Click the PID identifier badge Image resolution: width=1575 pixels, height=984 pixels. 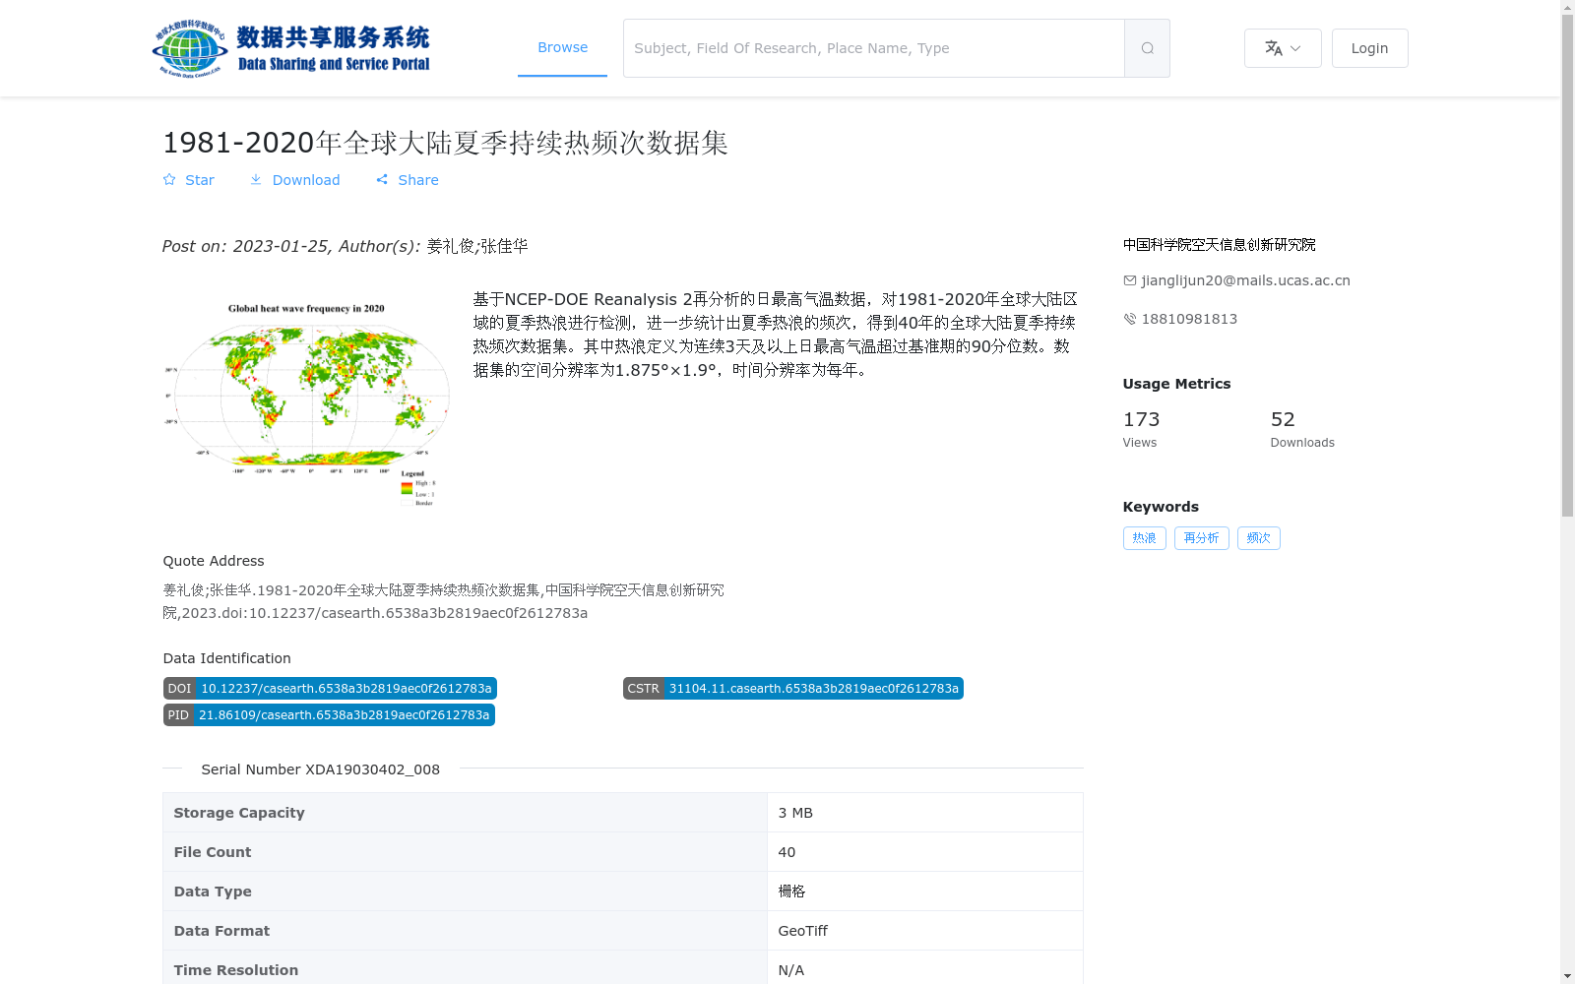(x=329, y=715)
